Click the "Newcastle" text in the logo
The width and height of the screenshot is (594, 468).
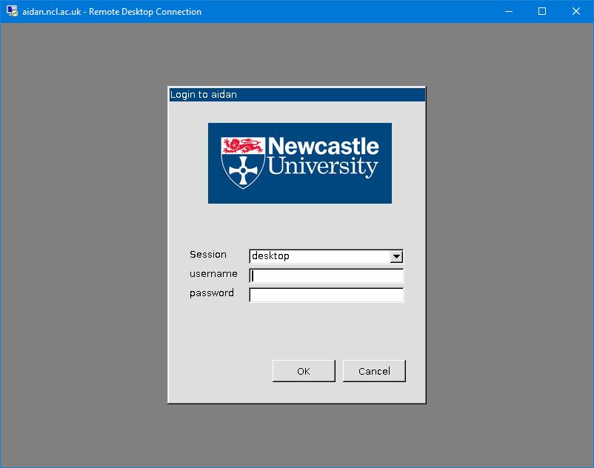tap(323, 145)
